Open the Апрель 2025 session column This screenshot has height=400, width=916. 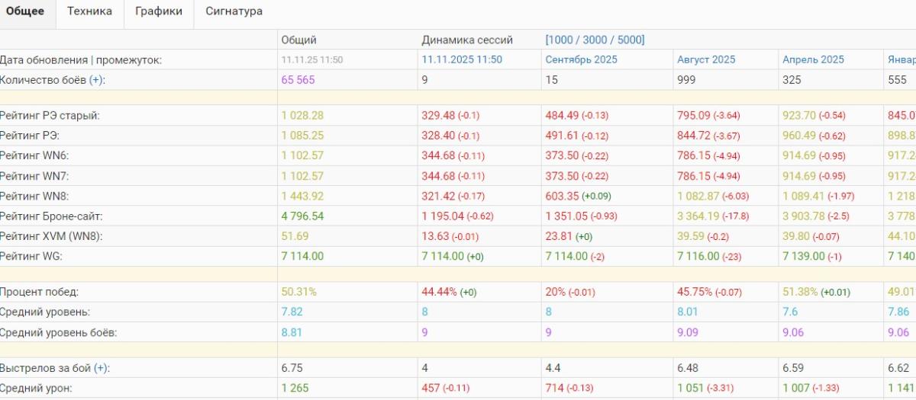pos(813,59)
